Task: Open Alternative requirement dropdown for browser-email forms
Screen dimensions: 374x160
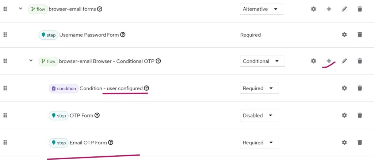Action: click(x=262, y=9)
